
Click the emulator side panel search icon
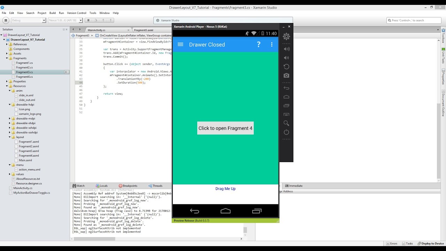(286, 123)
